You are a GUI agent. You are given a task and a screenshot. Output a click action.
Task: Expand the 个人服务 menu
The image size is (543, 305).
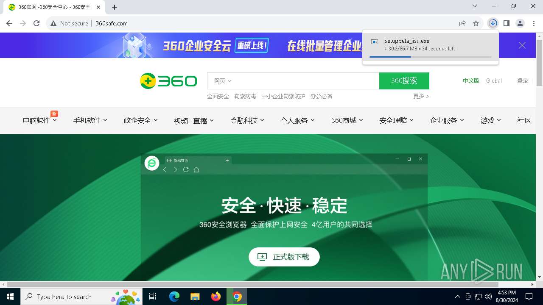(x=297, y=120)
